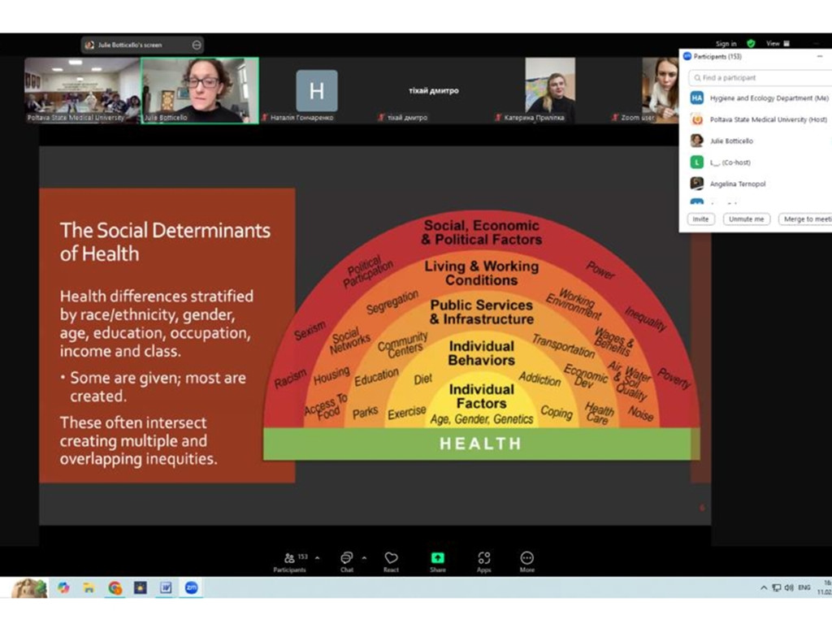The height and width of the screenshot is (624, 832).
Task: Minimize the Participants panel
Action: coord(820,56)
